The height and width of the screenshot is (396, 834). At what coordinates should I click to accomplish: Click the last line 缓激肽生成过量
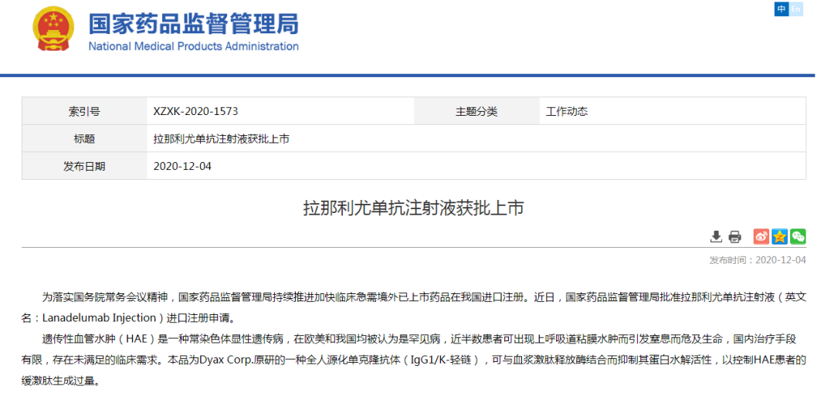tap(60, 380)
